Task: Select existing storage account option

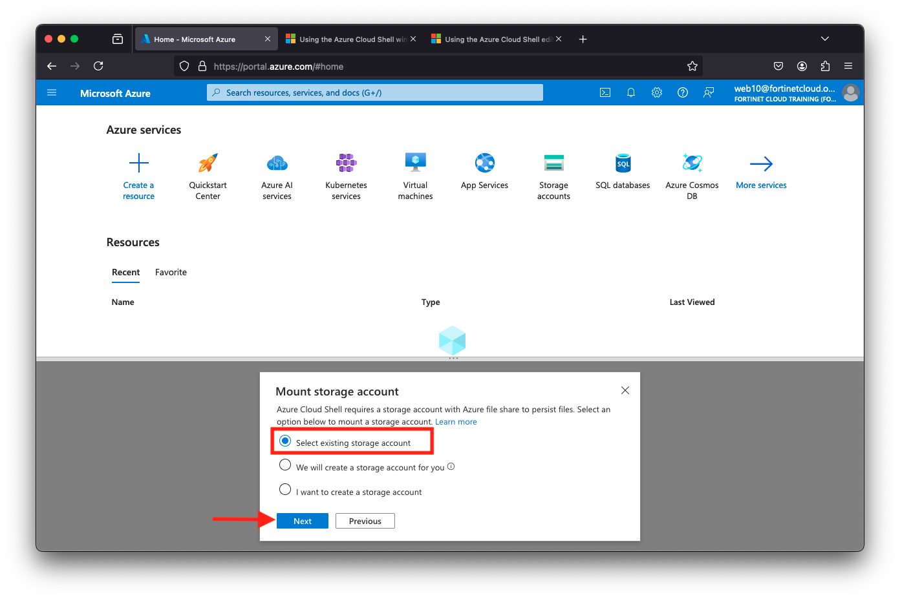Action: (285, 441)
